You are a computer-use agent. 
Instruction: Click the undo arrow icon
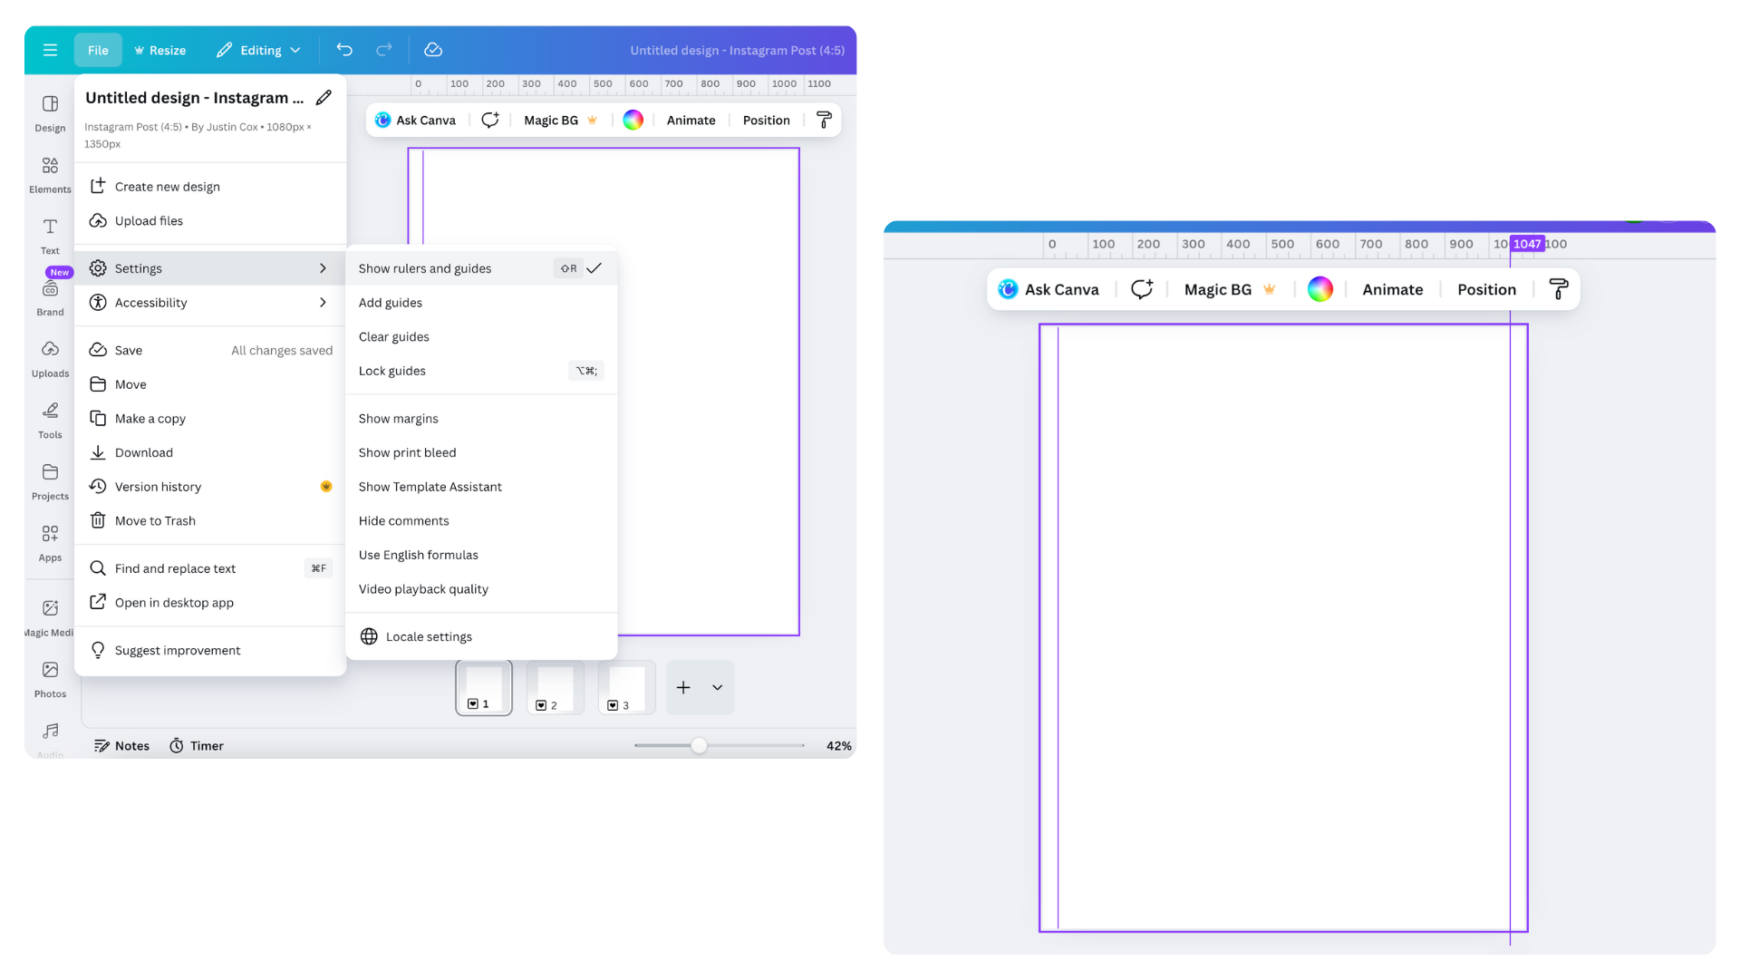[x=344, y=50]
